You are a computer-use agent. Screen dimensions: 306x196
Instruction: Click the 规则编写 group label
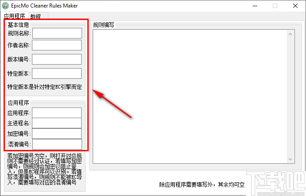(103, 25)
